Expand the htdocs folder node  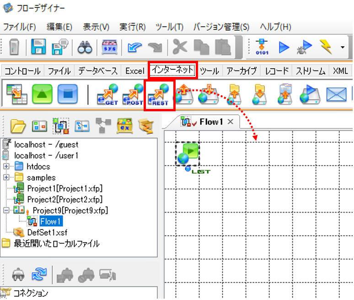click(x=6, y=166)
